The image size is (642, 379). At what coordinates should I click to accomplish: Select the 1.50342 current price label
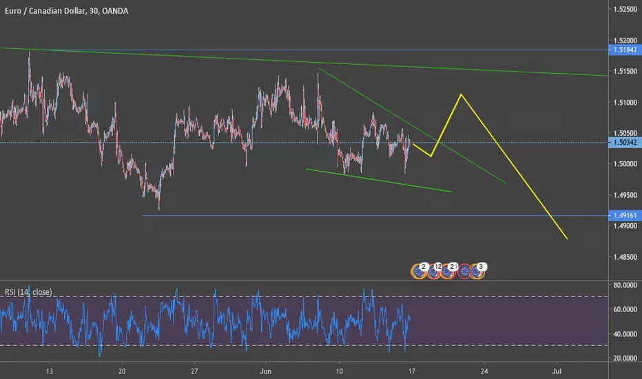625,143
